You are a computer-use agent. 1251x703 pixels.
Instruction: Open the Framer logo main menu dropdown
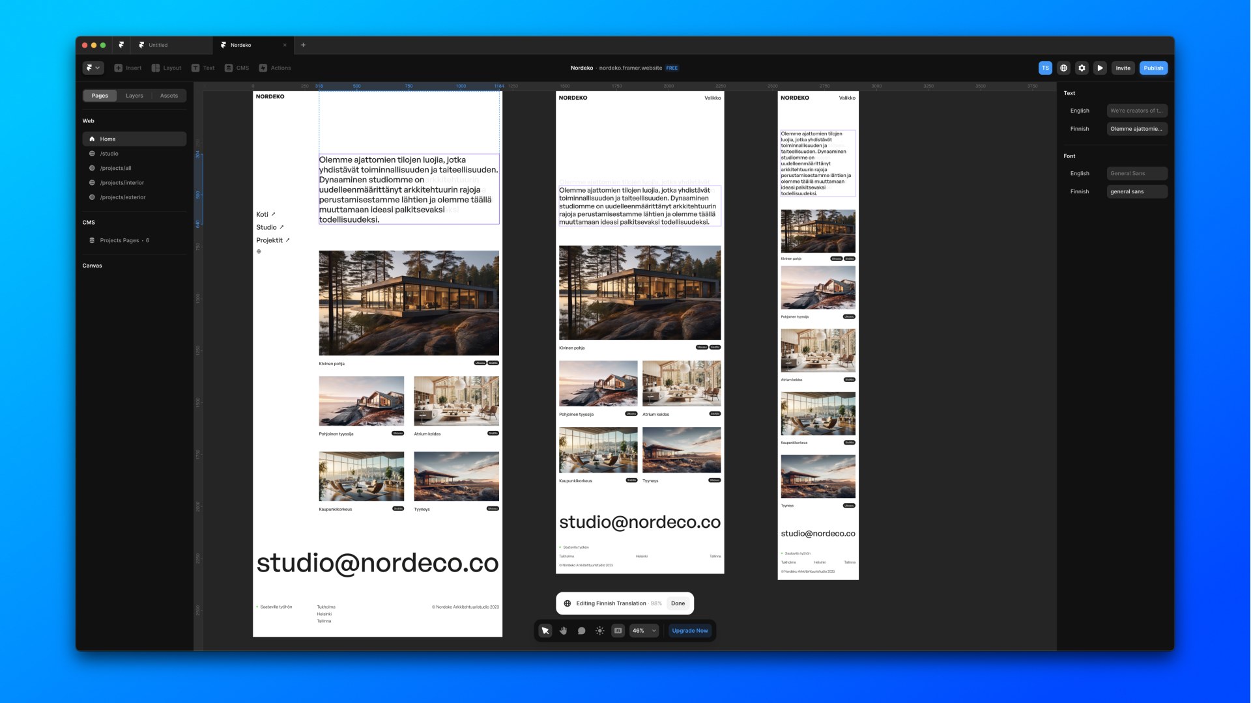click(x=93, y=68)
